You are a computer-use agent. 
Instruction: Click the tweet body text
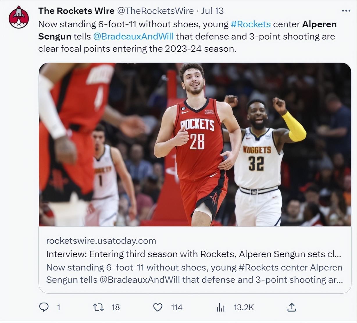[x=188, y=36]
